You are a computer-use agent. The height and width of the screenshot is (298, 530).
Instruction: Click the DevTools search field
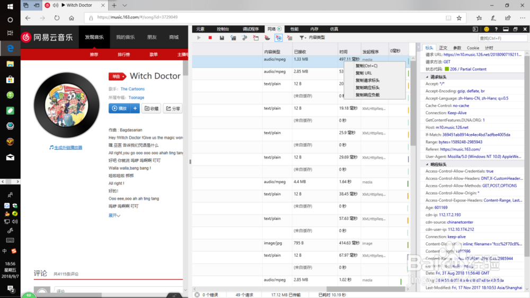click(502, 38)
